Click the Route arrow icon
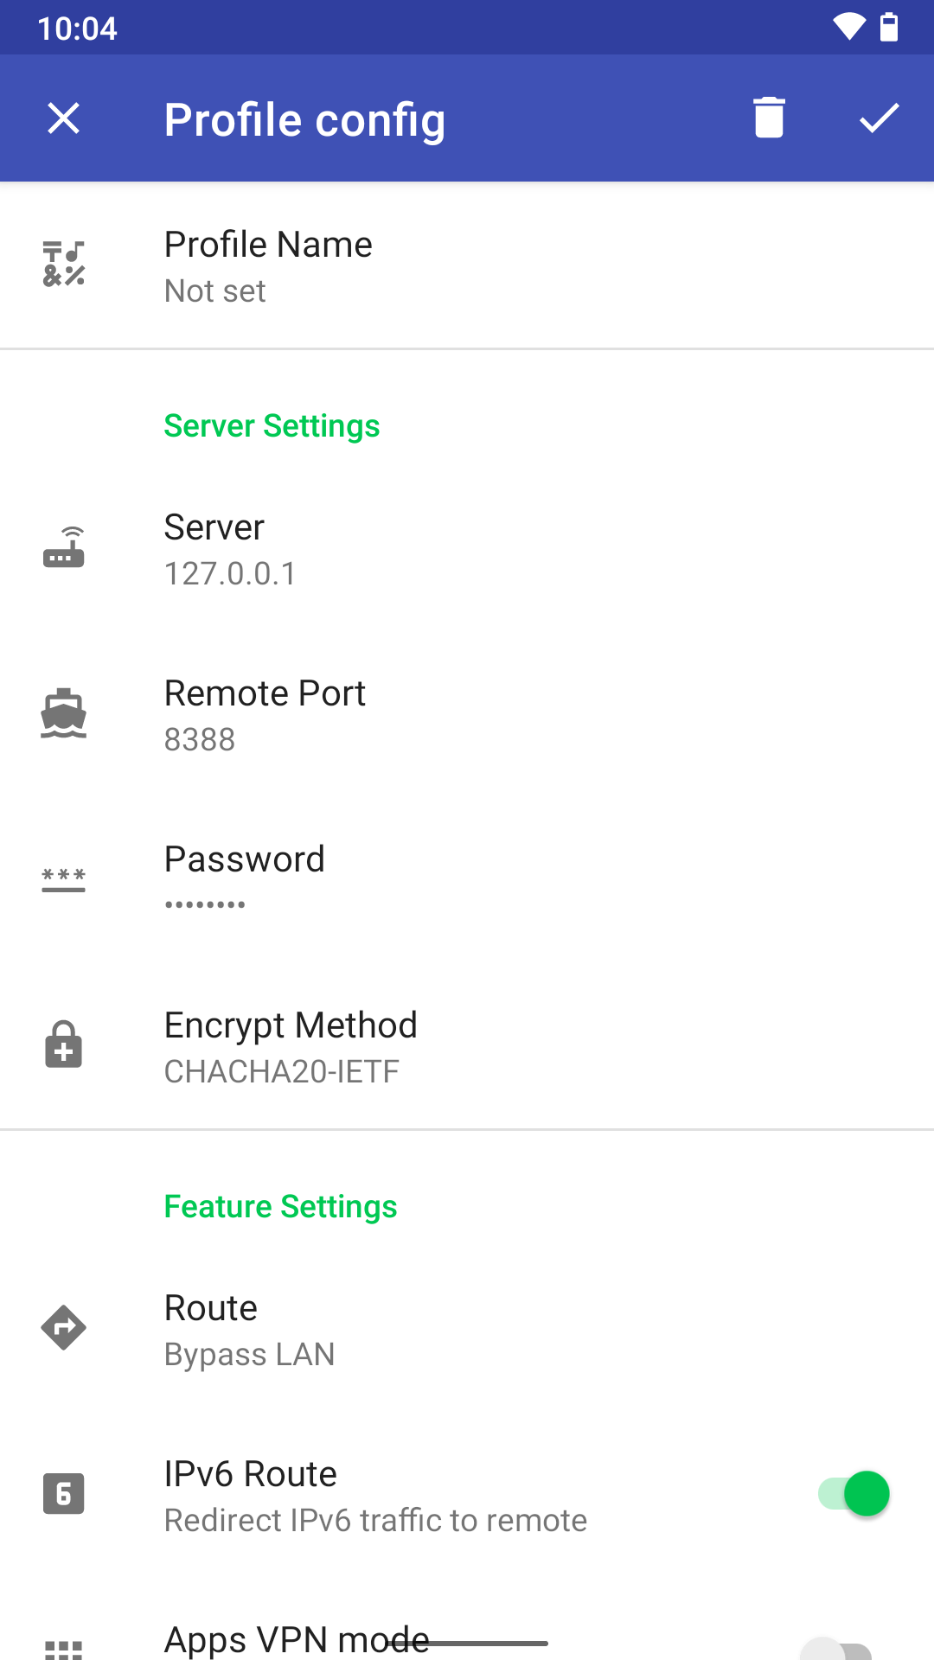Screen dimensions: 934x1660 pos(63,1328)
